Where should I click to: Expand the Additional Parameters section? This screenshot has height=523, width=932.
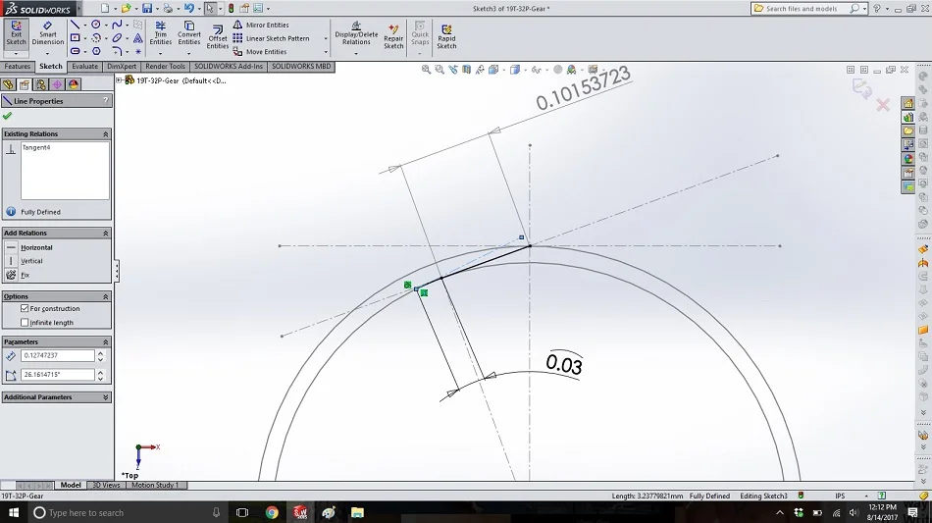[x=106, y=397]
